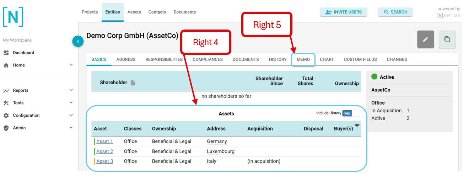Click the Shareholder Since column header

[x=269, y=81]
